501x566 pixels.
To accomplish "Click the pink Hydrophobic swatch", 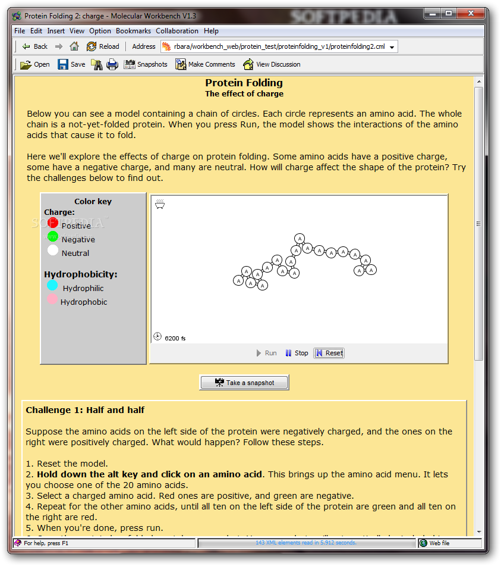I will pyautogui.click(x=52, y=299).
